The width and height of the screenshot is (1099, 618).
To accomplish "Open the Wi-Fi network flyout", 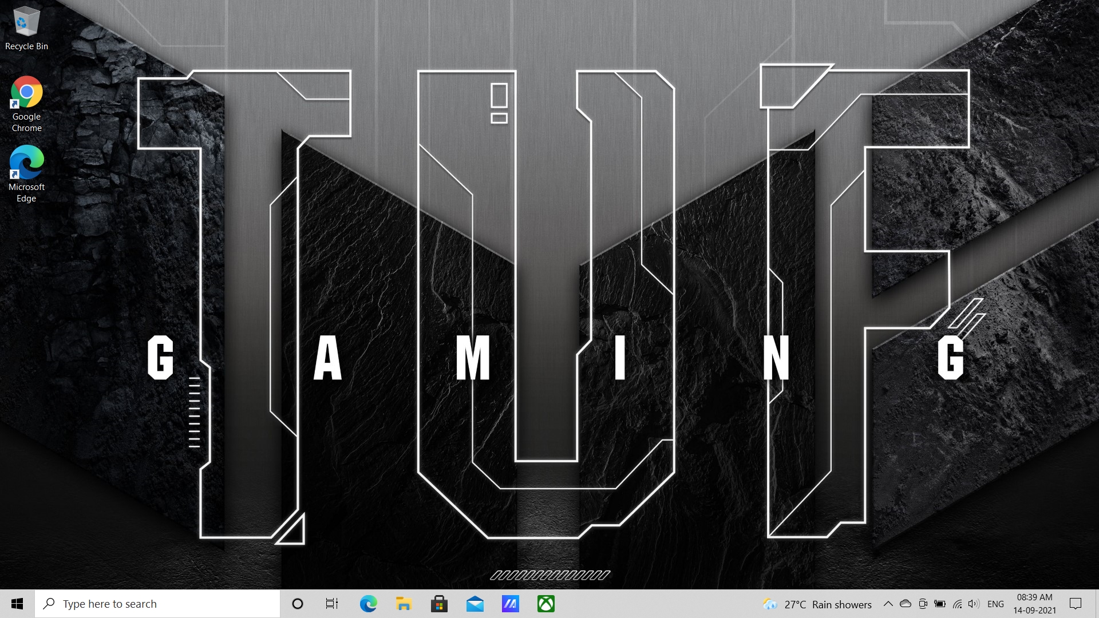I will [x=957, y=604].
